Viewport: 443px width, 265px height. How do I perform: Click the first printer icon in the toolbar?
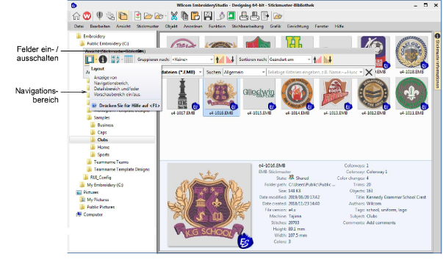point(243,16)
